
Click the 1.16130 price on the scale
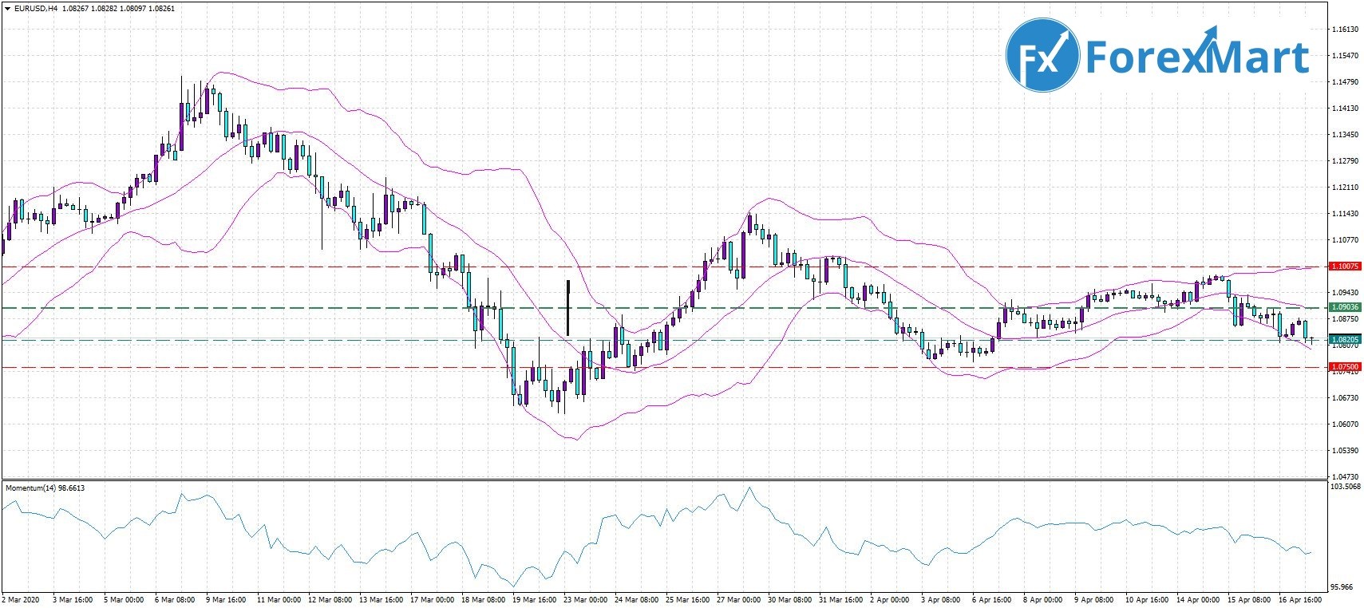pyautogui.click(x=1345, y=30)
